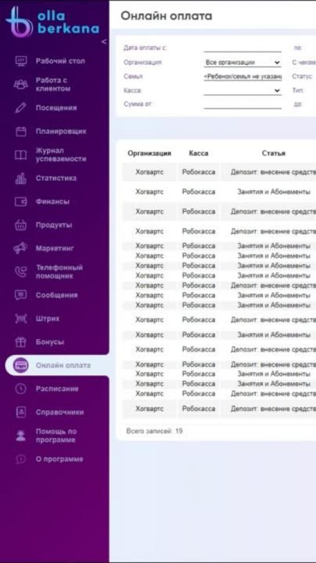This screenshot has height=563, width=316.
Task: Expand the Все организации dropdown
Action: pyautogui.click(x=243, y=63)
